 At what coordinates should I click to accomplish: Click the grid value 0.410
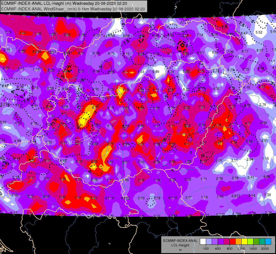click(173, 198)
